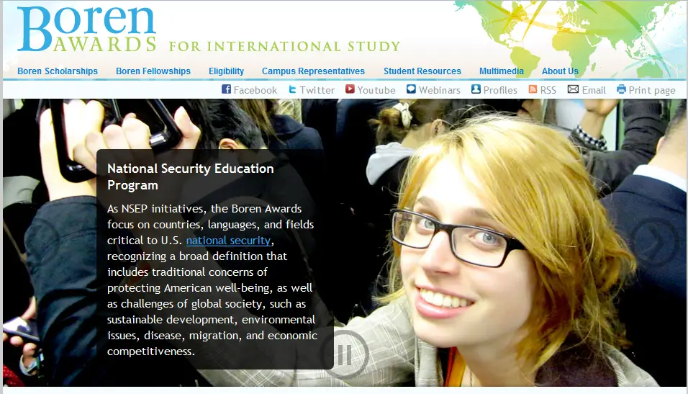Click the Profiles text link
This screenshot has height=394, width=688.
click(x=500, y=90)
